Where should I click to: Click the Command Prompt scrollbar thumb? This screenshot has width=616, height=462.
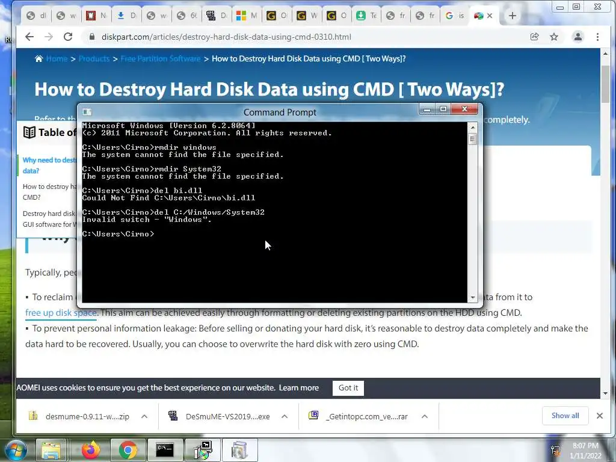coord(473,139)
